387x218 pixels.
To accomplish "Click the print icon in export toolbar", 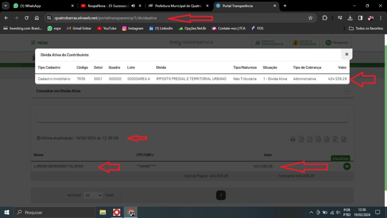I will pyautogui.click(x=293, y=139).
